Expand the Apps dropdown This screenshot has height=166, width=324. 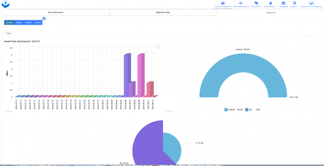(x=9, y=33)
